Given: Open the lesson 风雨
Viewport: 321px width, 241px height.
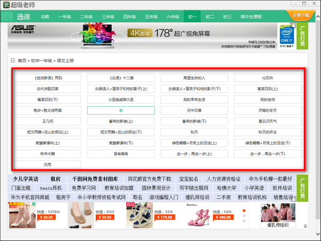Looking at the screenshot, I should (x=48, y=164).
